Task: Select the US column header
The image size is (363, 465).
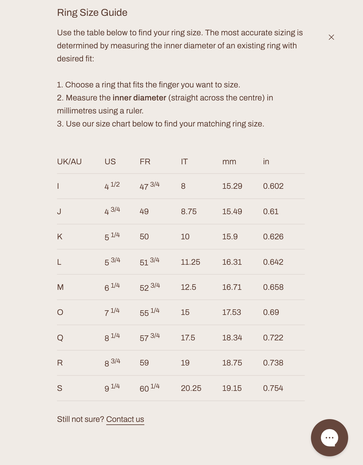Action: coord(110,162)
